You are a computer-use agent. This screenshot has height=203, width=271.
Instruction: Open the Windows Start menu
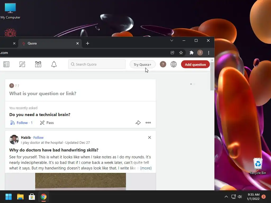8,197
